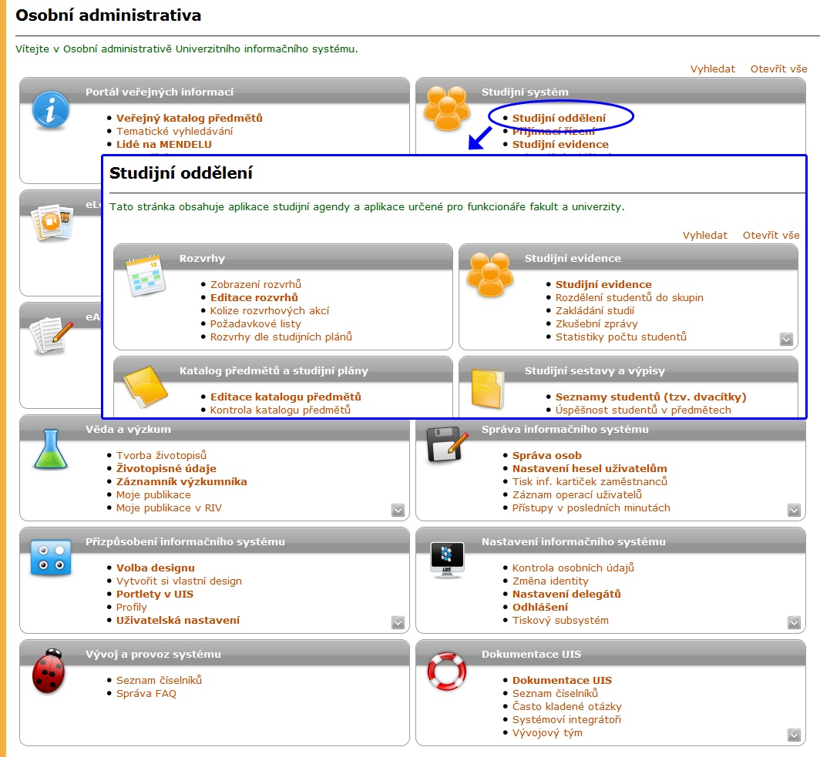Image resolution: width=820 pixels, height=757 pixels.
Task: Open Přístupy v posledních minutách
Action: (x=591, y=507)
